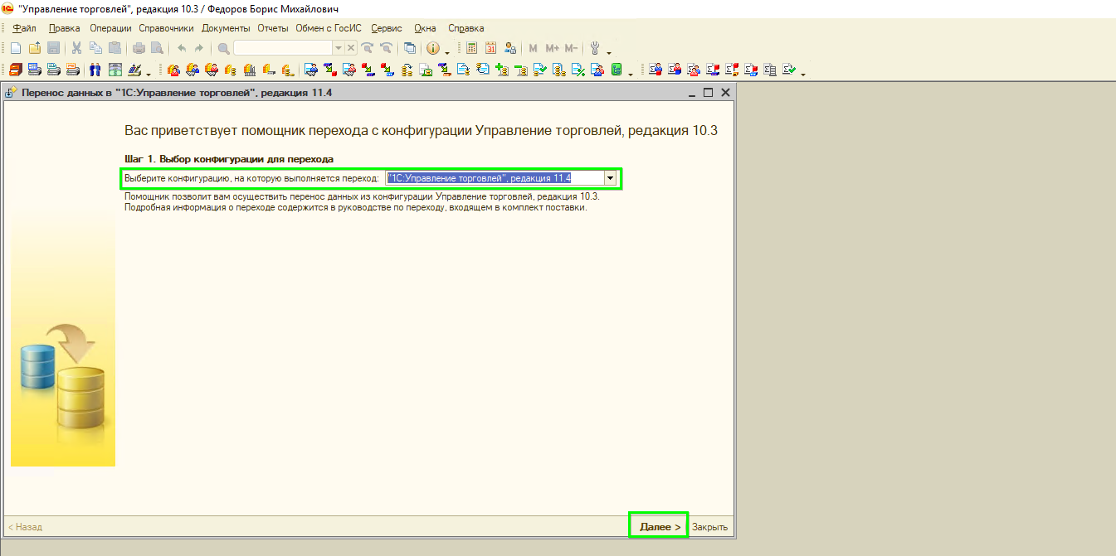Open the Справка menu
Screen dimensions: 1116x556
(x=466, y=28)
